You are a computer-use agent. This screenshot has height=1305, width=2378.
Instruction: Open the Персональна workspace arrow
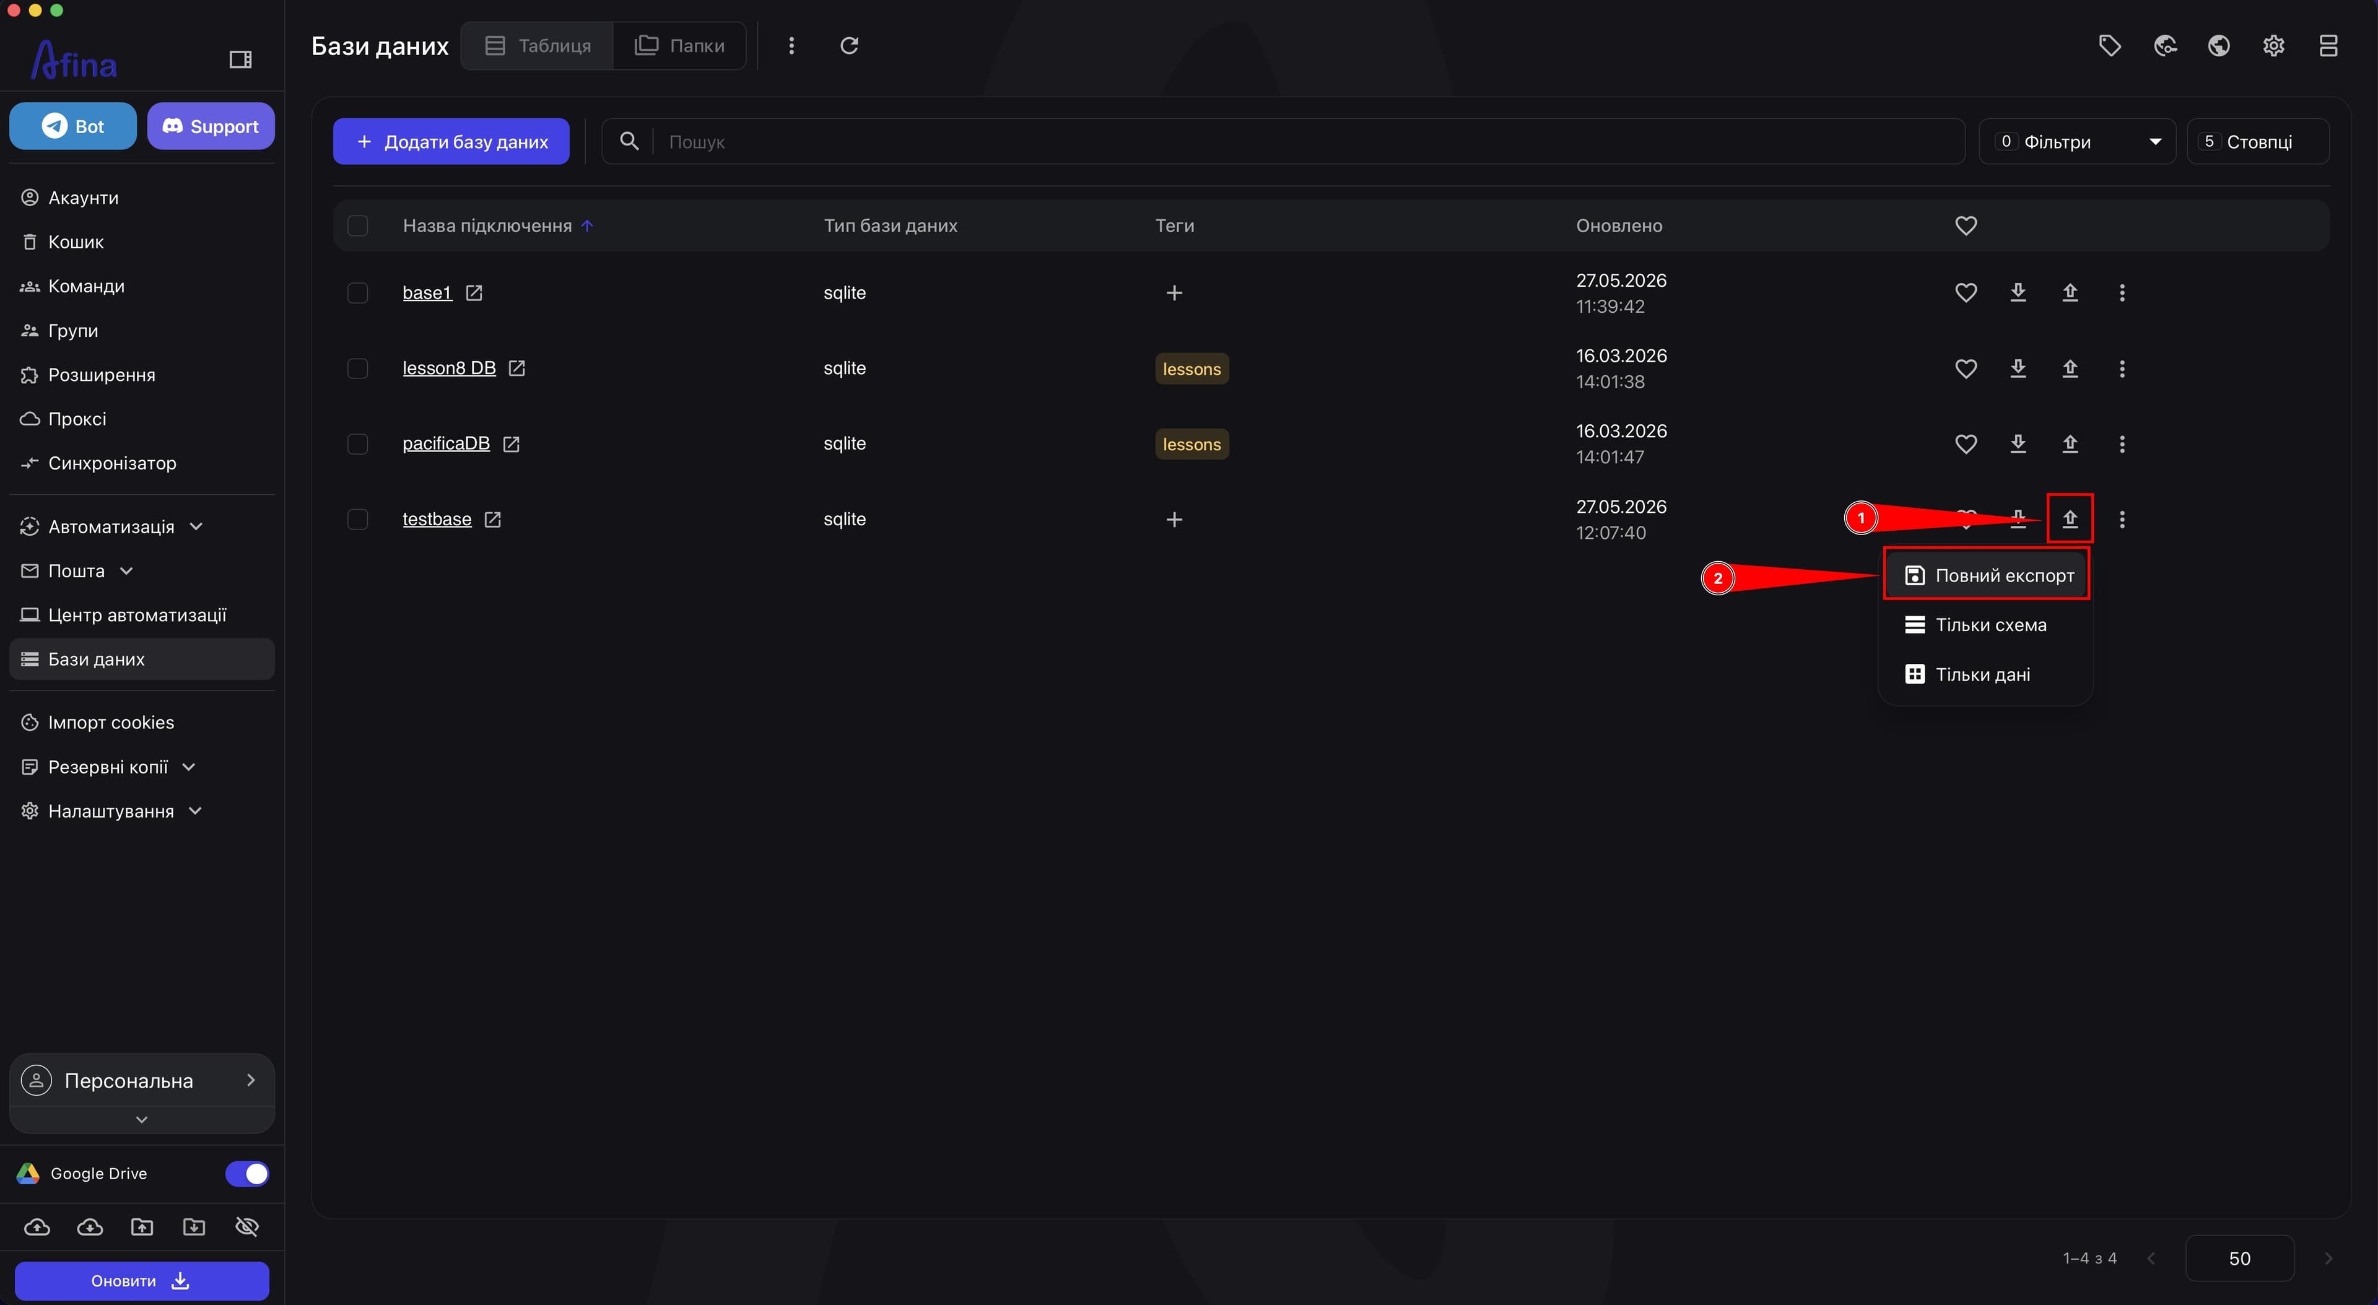point(250,1080)
